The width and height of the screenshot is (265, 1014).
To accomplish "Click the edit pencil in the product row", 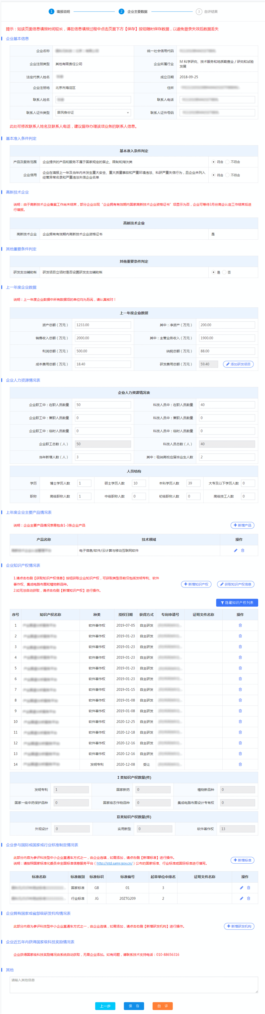I will pos(236,550).
